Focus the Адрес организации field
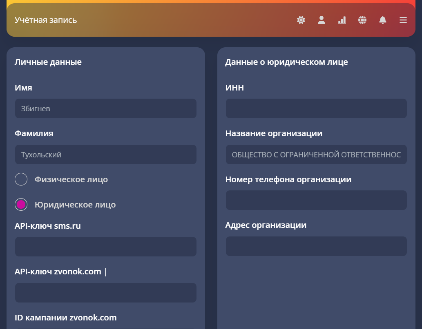This screenshot has height=329, width=422. pyautogui.click(x=316, y=246)
